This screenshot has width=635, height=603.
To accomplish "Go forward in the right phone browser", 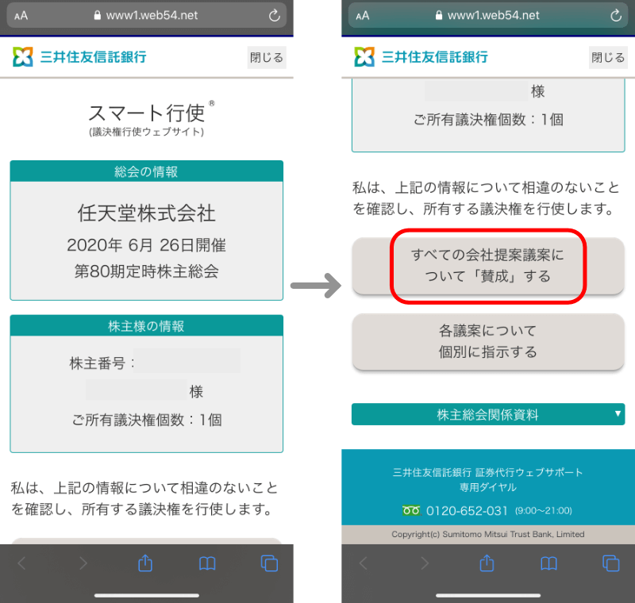I will click(425, 563).
